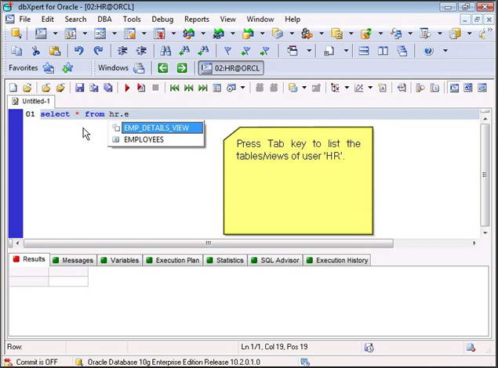Switch to the Execution Plan tab
The image size is (498, 368).
173,260
